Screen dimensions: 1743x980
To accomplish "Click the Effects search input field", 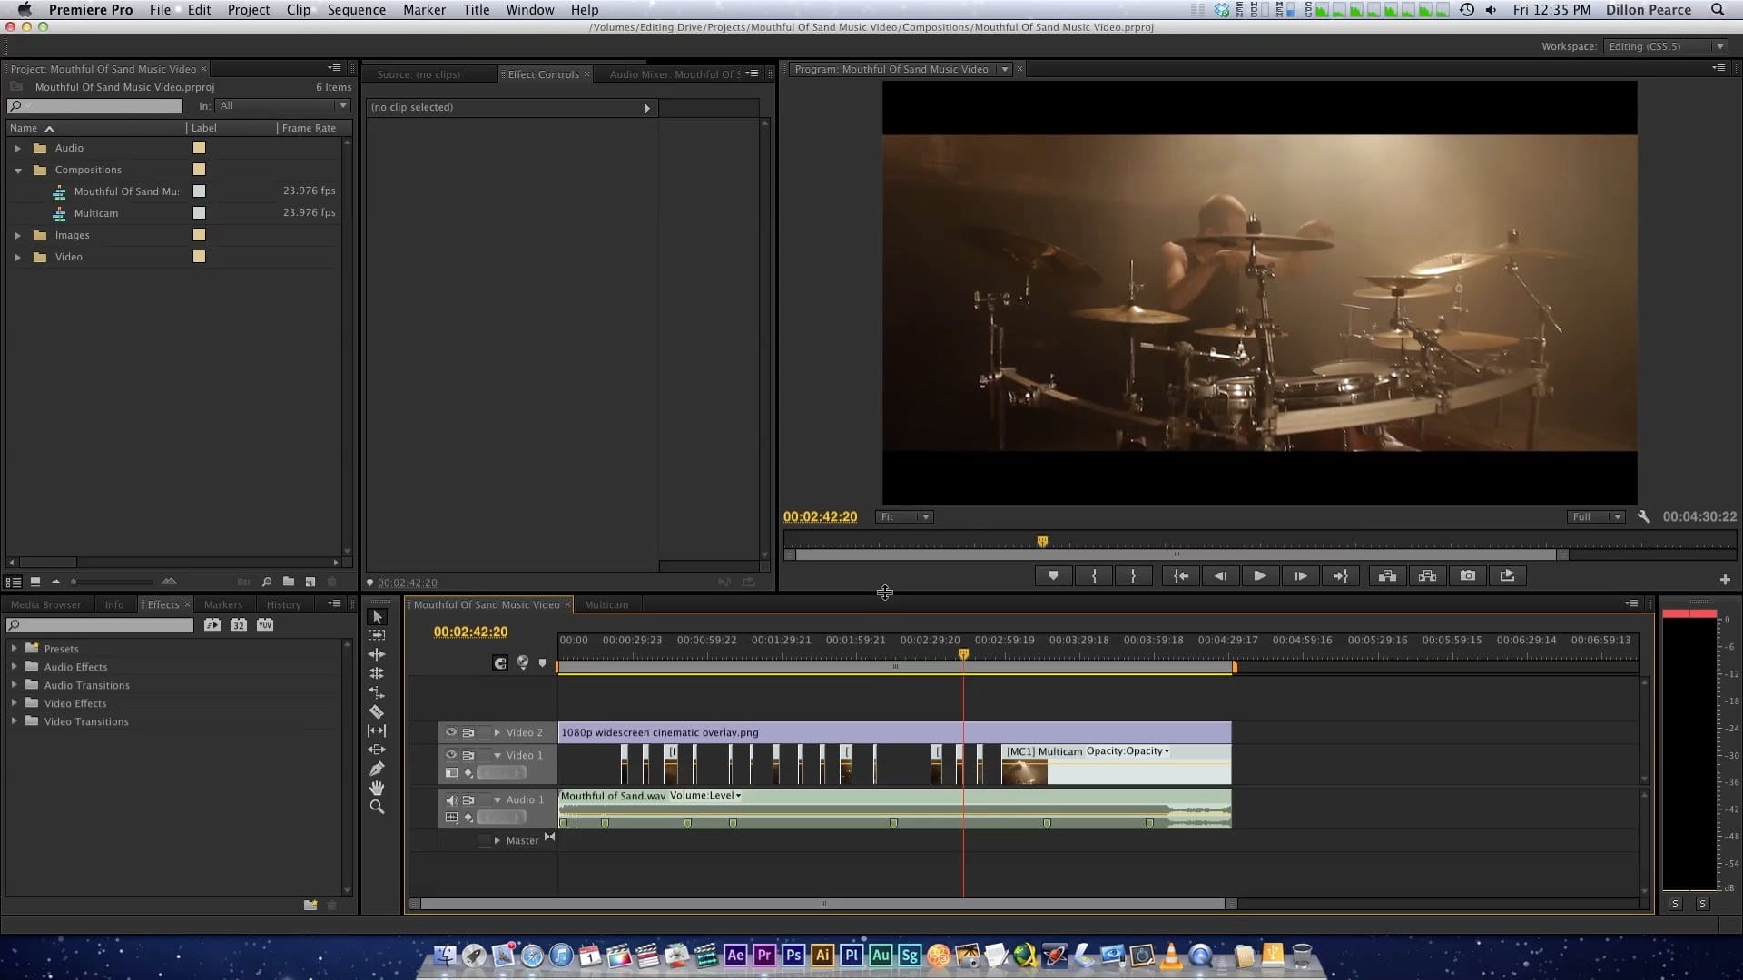I will (x=104, y=625).
